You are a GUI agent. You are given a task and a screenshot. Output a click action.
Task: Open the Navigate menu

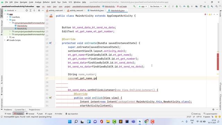click(24, 2)
